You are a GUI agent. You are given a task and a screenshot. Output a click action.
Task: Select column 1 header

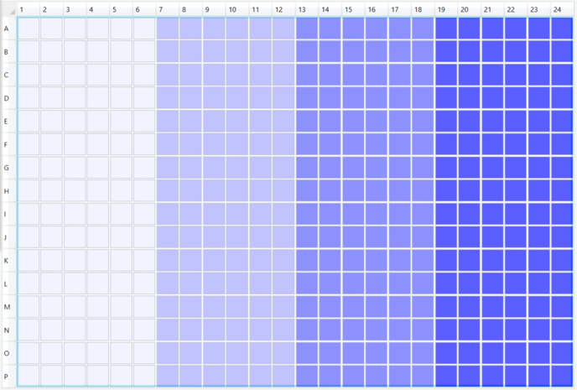point(29,9)
